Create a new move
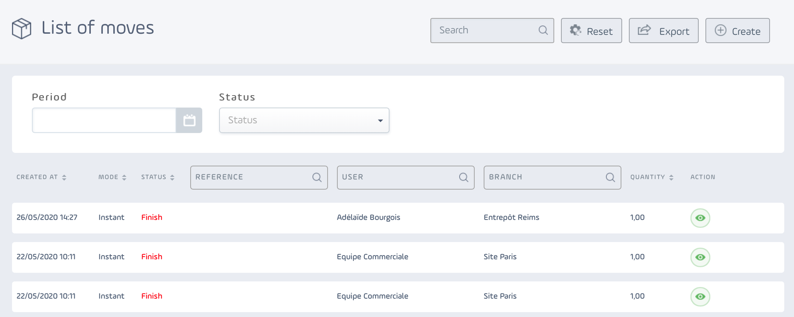Image resolution: width=794 pixels, height=317 pixels. pyautogui.click(x=737, y=31)
